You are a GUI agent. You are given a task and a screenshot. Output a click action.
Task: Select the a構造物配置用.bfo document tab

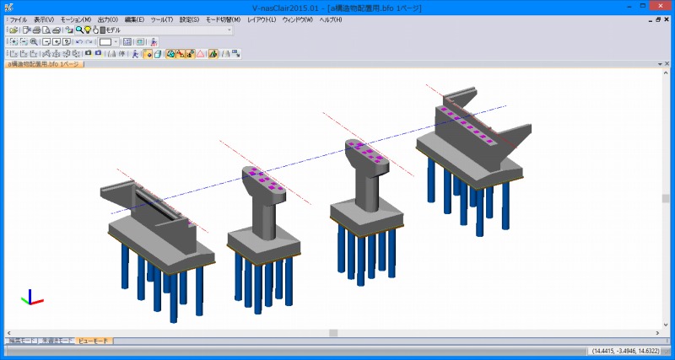click(x=44, y=63)
